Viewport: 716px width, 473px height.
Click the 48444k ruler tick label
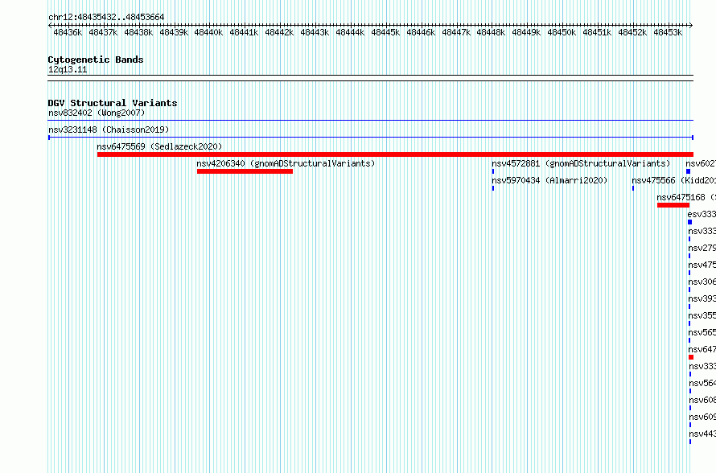[350, 32]
